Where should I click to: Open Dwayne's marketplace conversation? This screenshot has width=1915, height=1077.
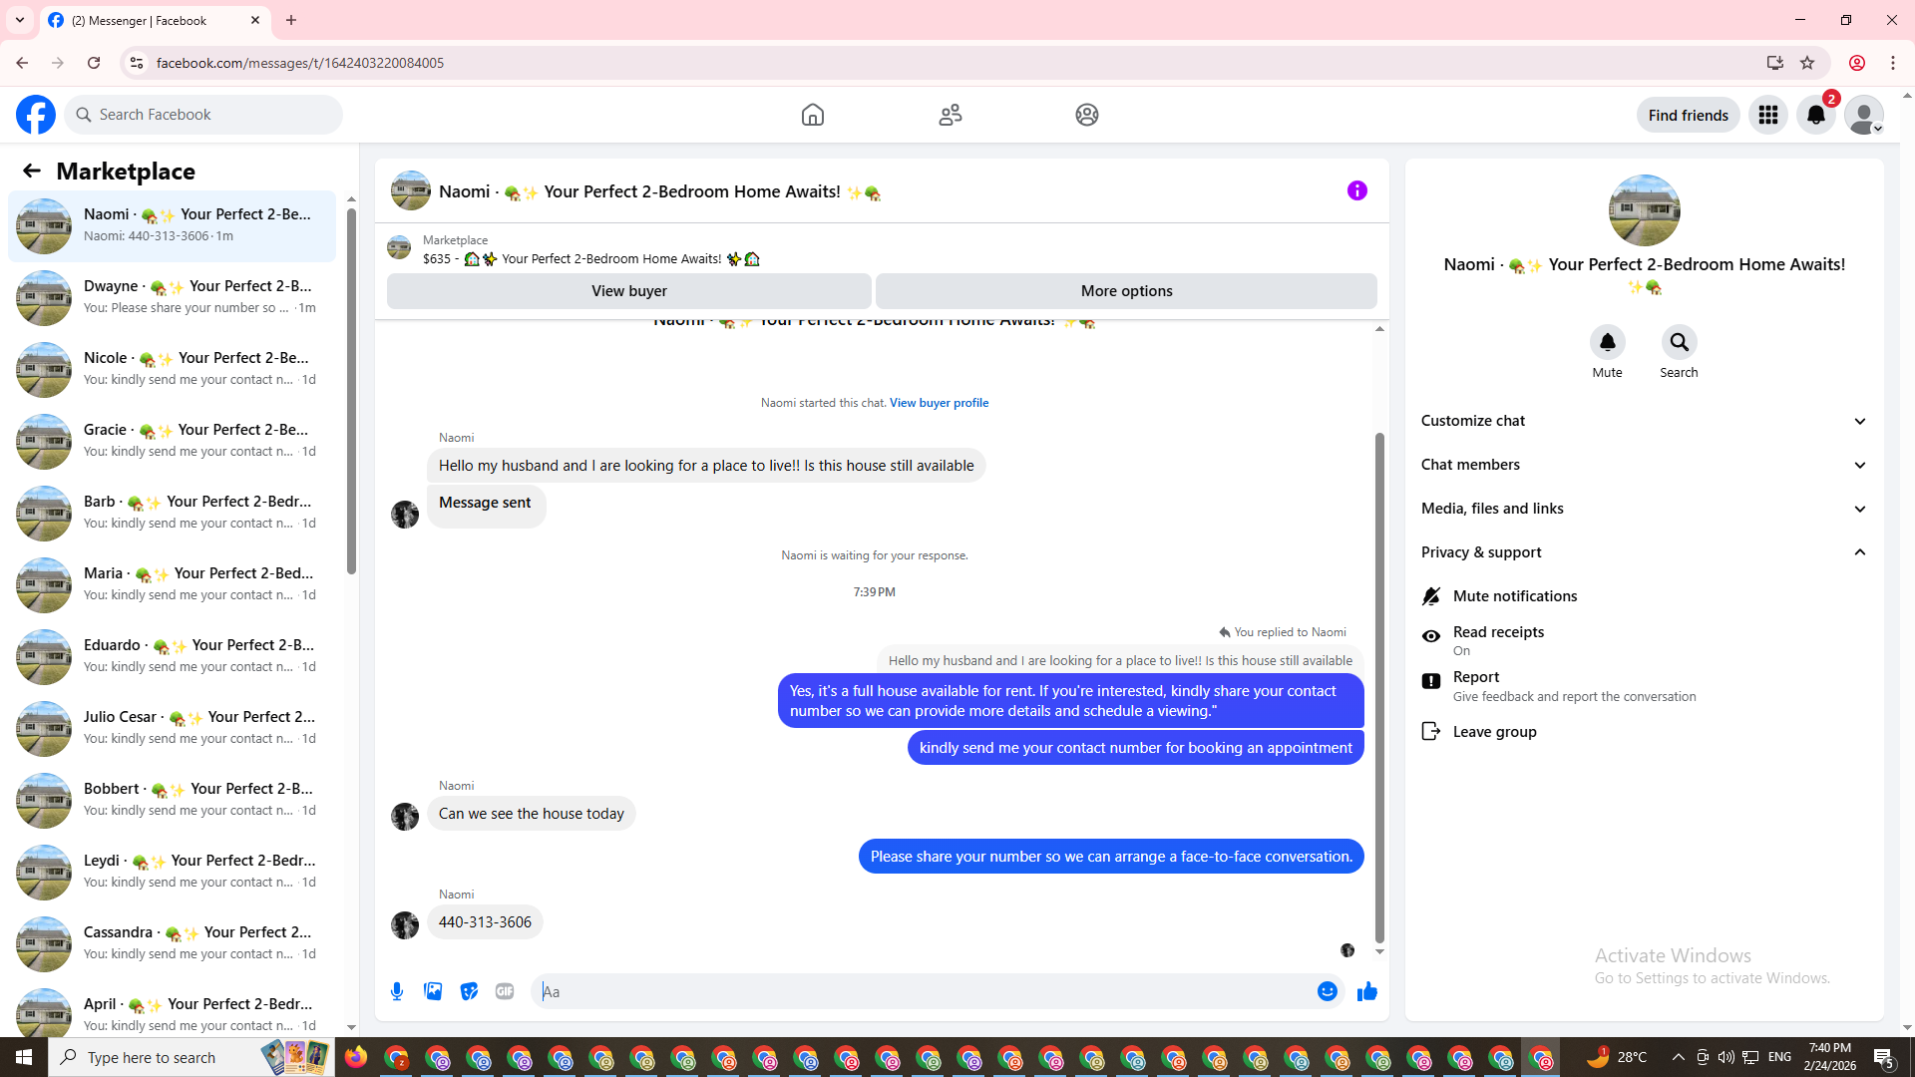tap(172, 297)
